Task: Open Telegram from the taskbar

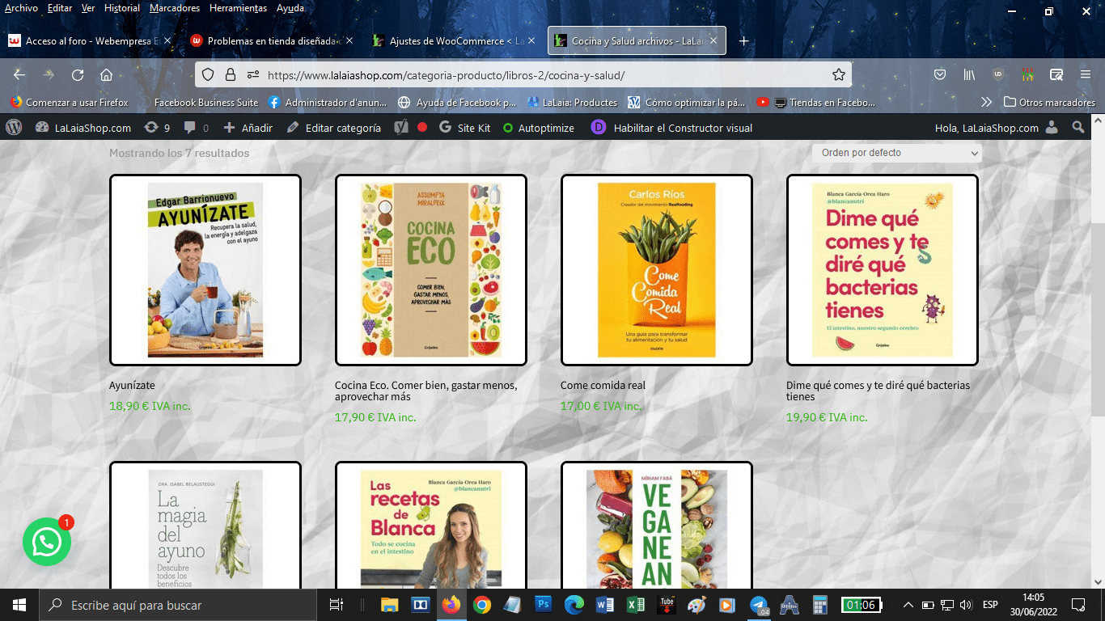Action: point(759,605)
